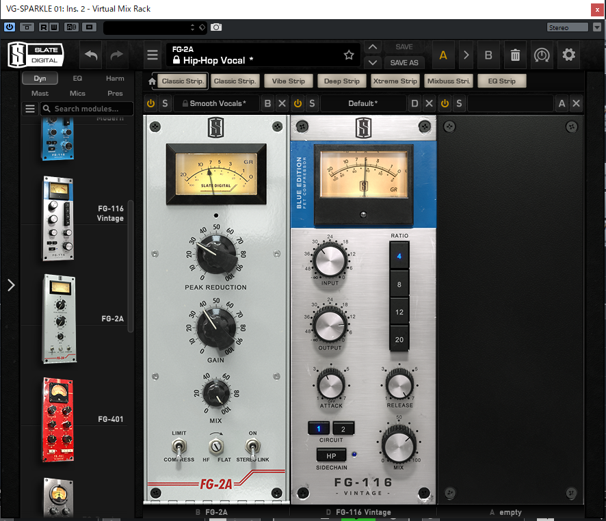Toggle FG-116 Vintage module power button
Image resolution: width=606 pixels, height=521 pixels.
pyautogui.click(x=298, y=103)
